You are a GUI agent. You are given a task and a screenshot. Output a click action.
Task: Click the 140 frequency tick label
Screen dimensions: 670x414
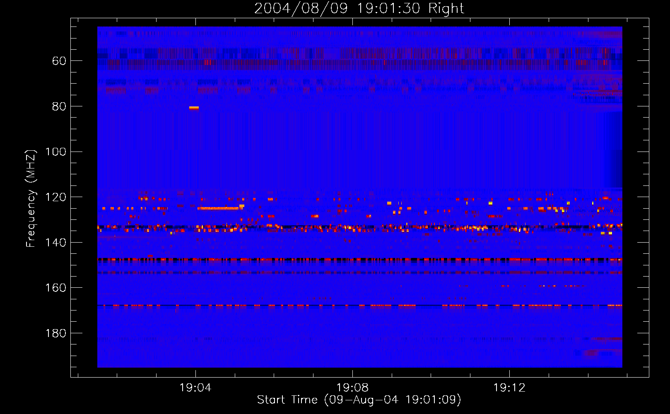55,243
